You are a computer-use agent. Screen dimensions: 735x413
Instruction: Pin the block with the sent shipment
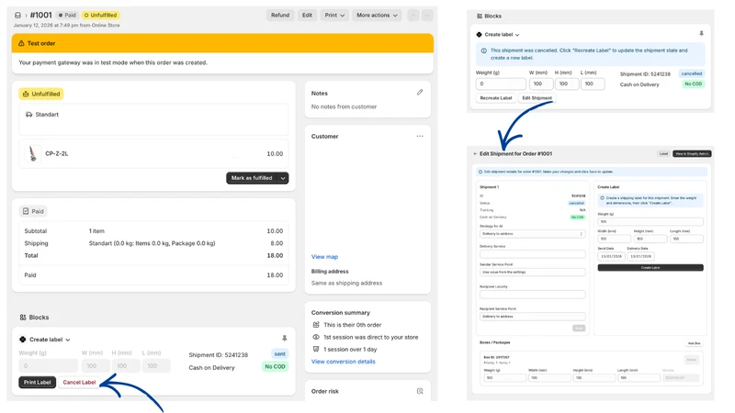284,338
